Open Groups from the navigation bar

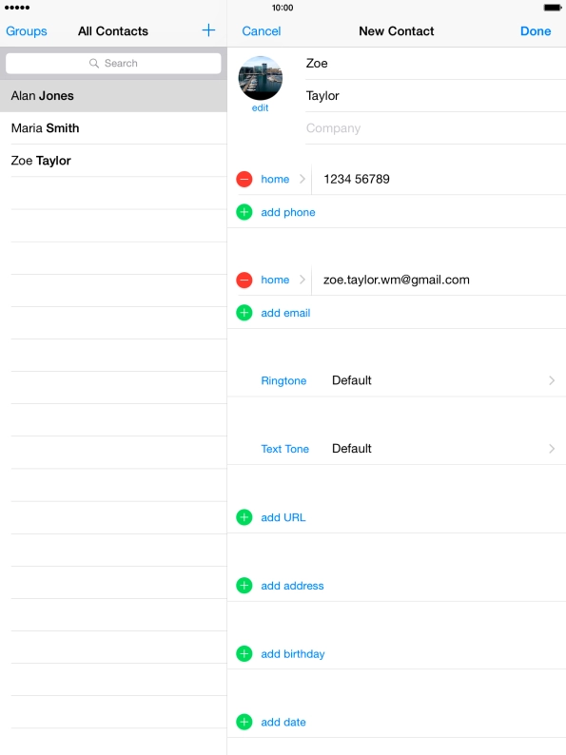[x=27, y=31]
